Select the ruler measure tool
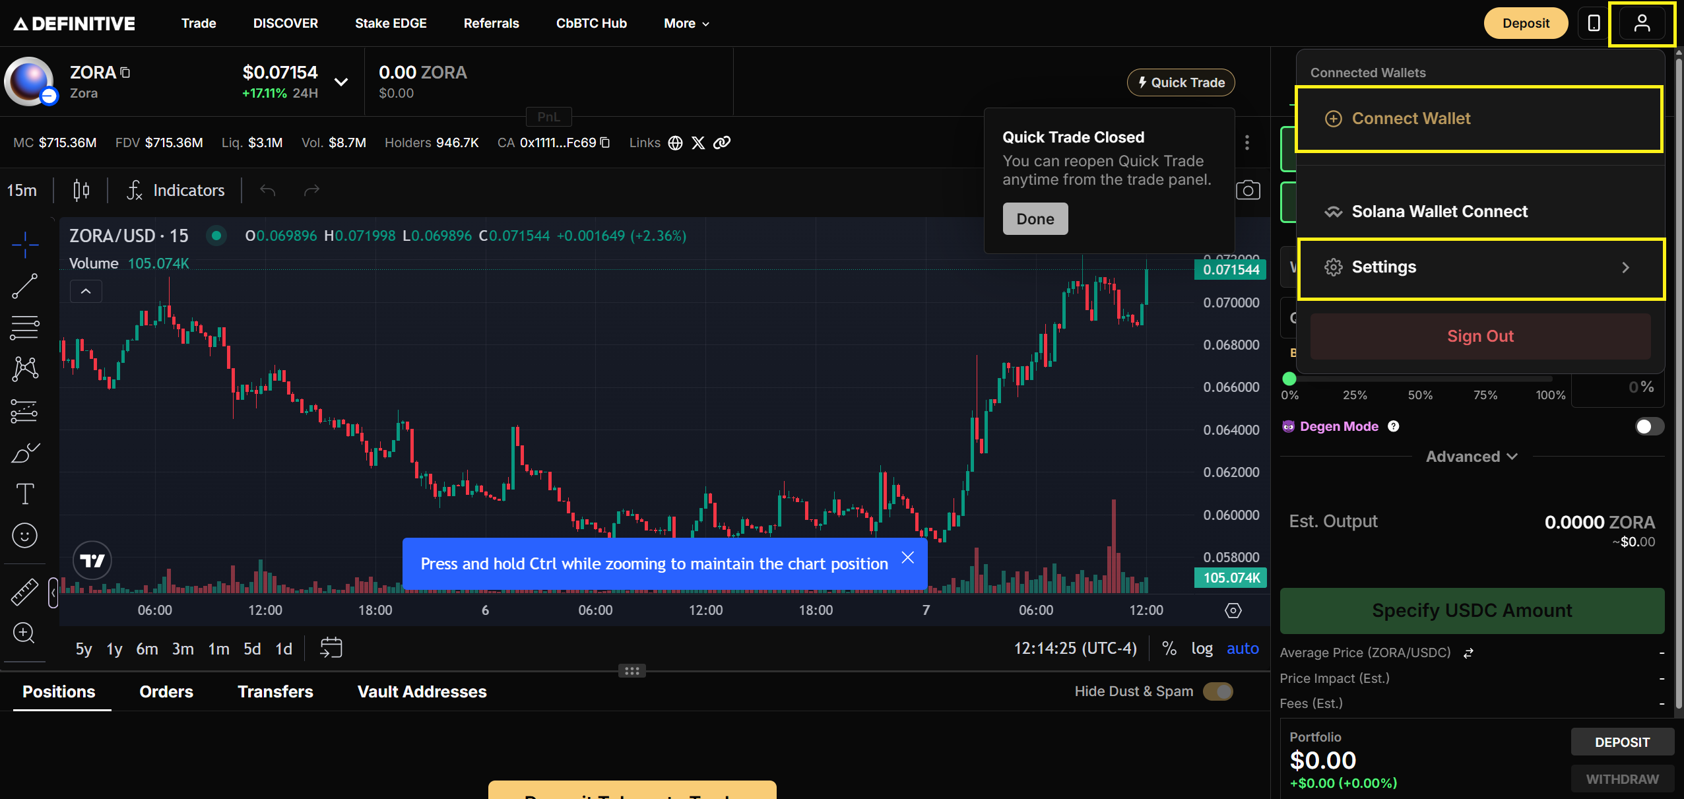The height and width of the screenshot is (799, 1684). point(25,591)
